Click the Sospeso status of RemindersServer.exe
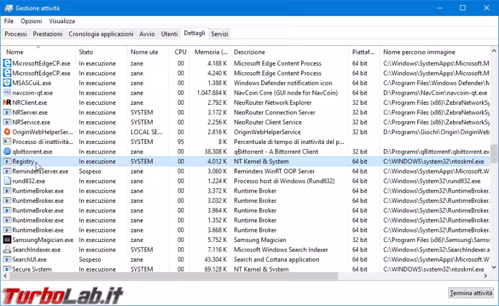The image size is (499, 306). tap(90, 171)
